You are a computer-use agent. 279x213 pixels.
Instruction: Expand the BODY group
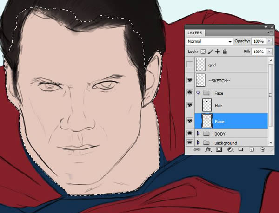coord(199,133)
